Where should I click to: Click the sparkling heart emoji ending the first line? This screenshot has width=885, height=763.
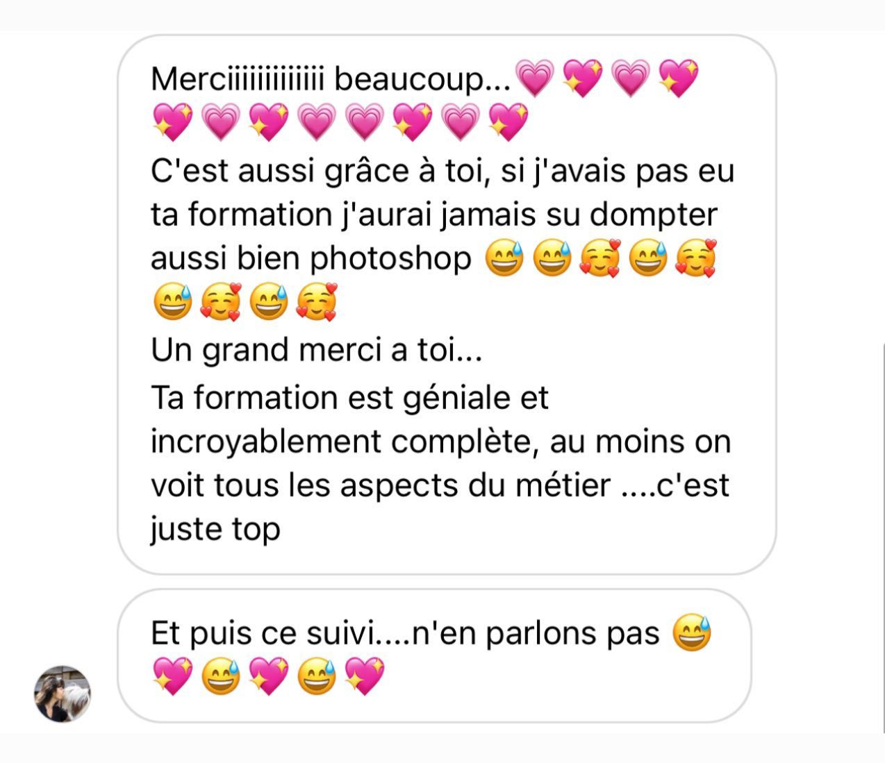[x=678, y=78]
